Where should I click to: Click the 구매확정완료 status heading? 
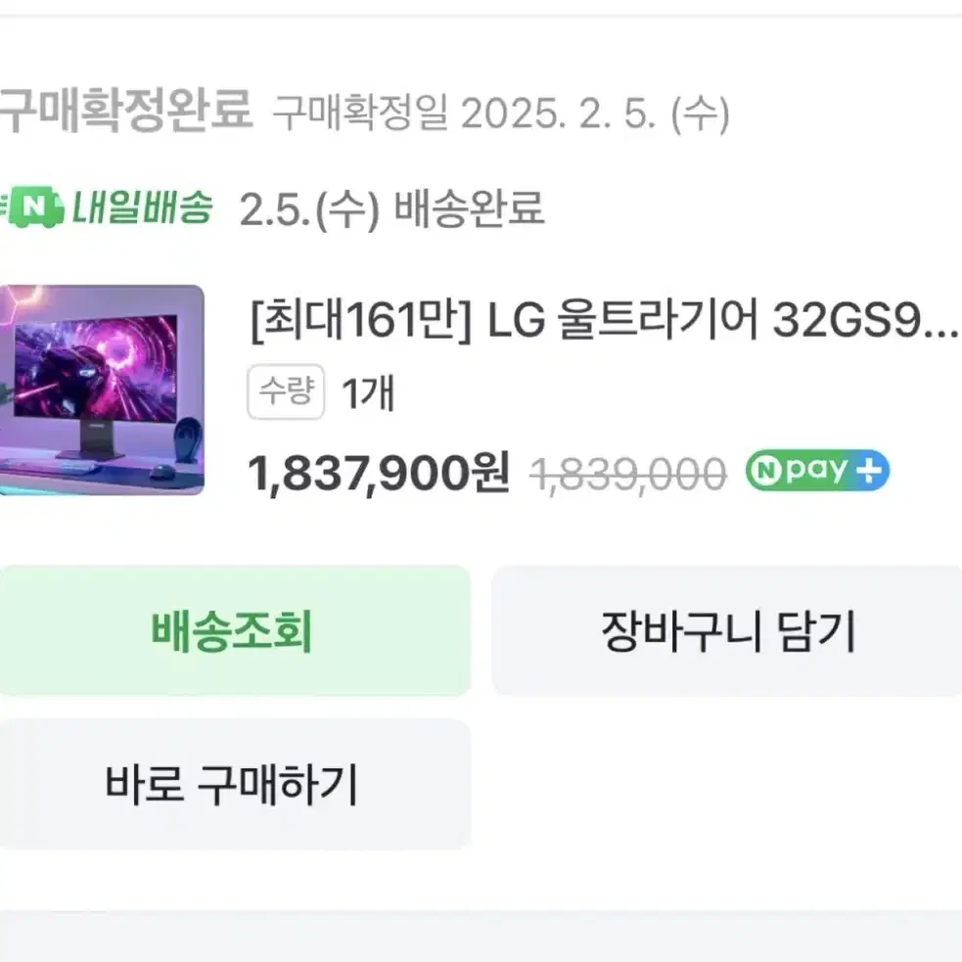tap(125, 111)
